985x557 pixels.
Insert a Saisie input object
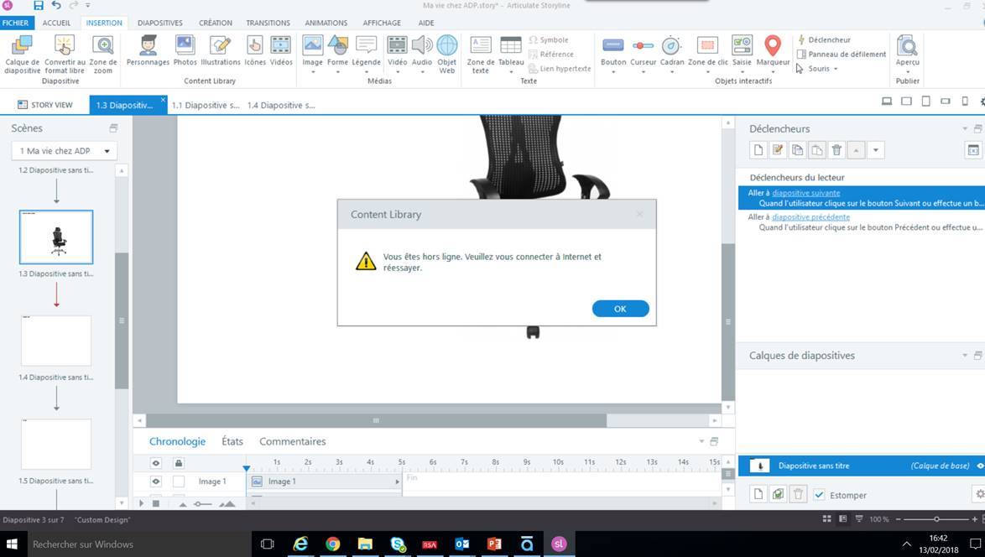click(742, 50)
